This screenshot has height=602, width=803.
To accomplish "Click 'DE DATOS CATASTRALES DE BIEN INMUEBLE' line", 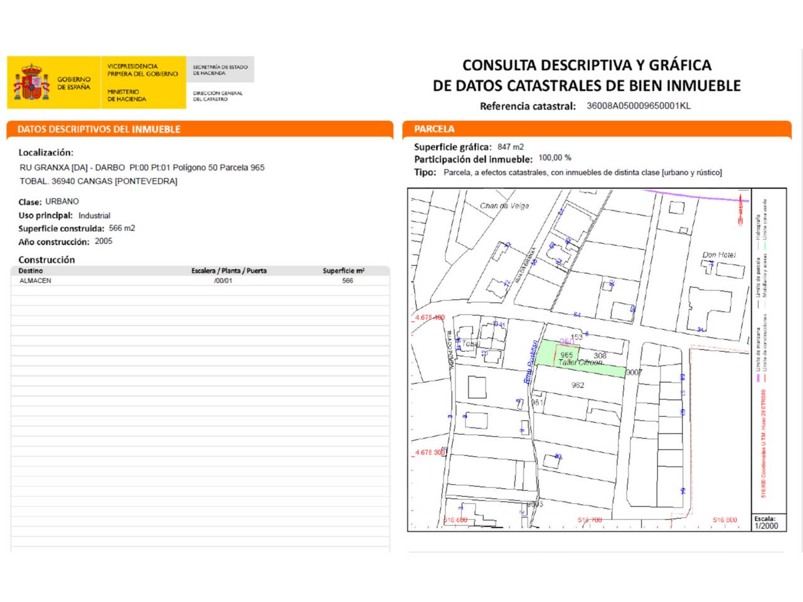I will (x=587, y=86).
